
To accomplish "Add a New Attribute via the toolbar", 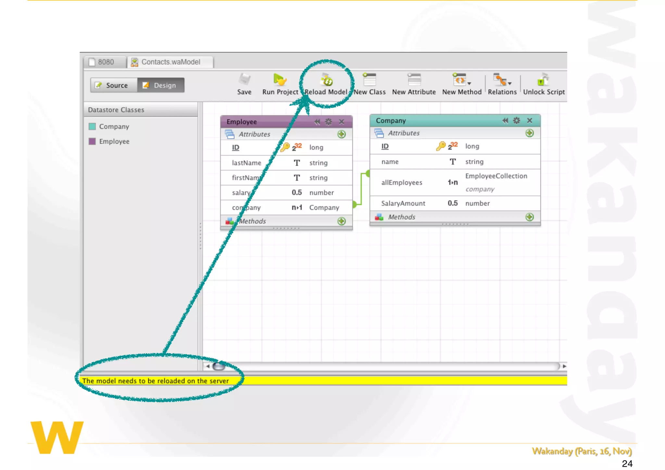I will click(414, 80).
